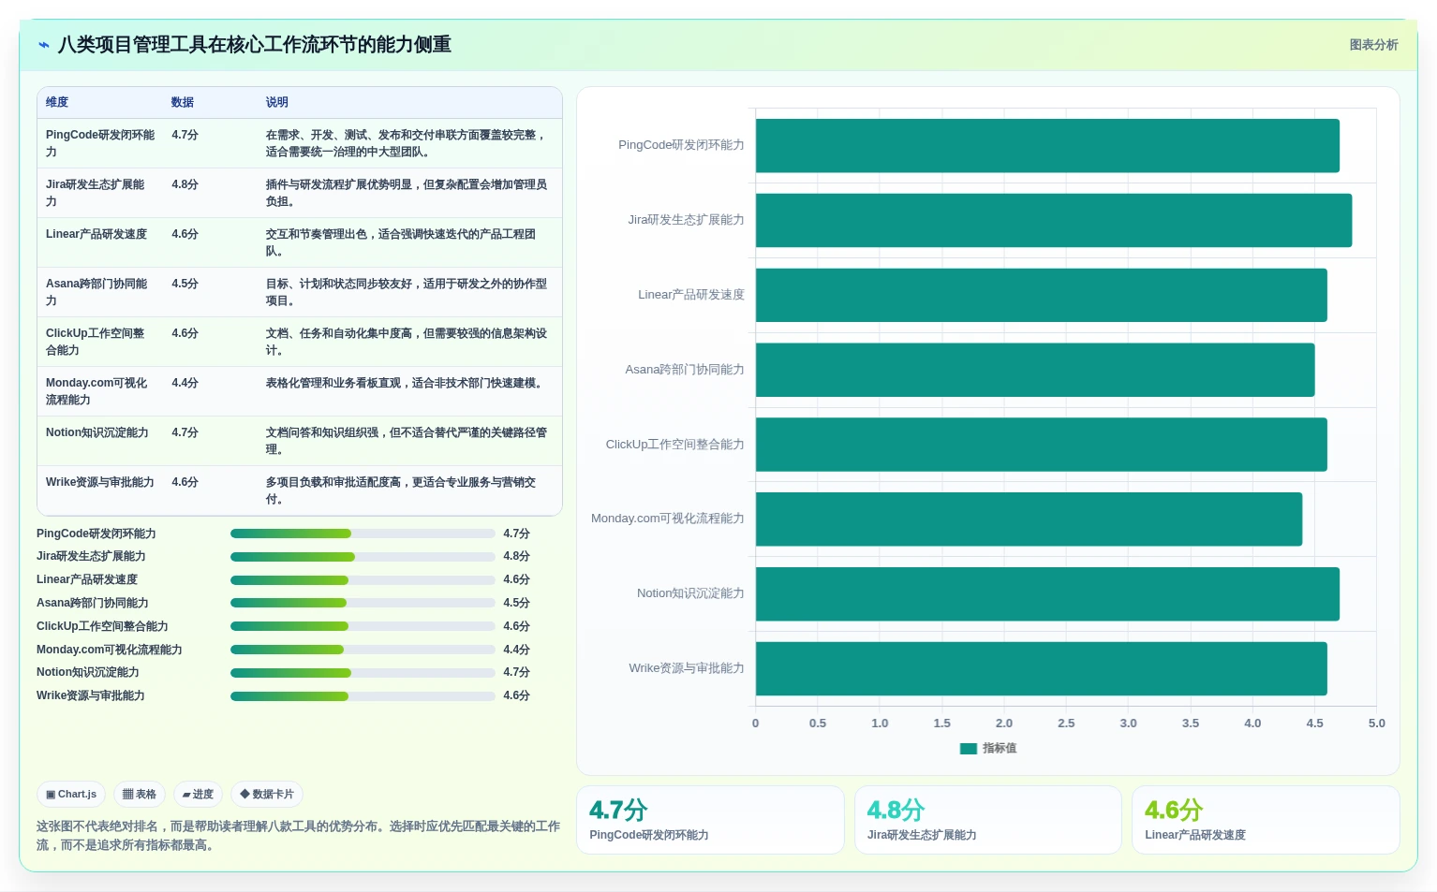Click the Linear产品研发速度 chart bar
This screenshot has height=892, width=1437.
[x=1042, y=295]
